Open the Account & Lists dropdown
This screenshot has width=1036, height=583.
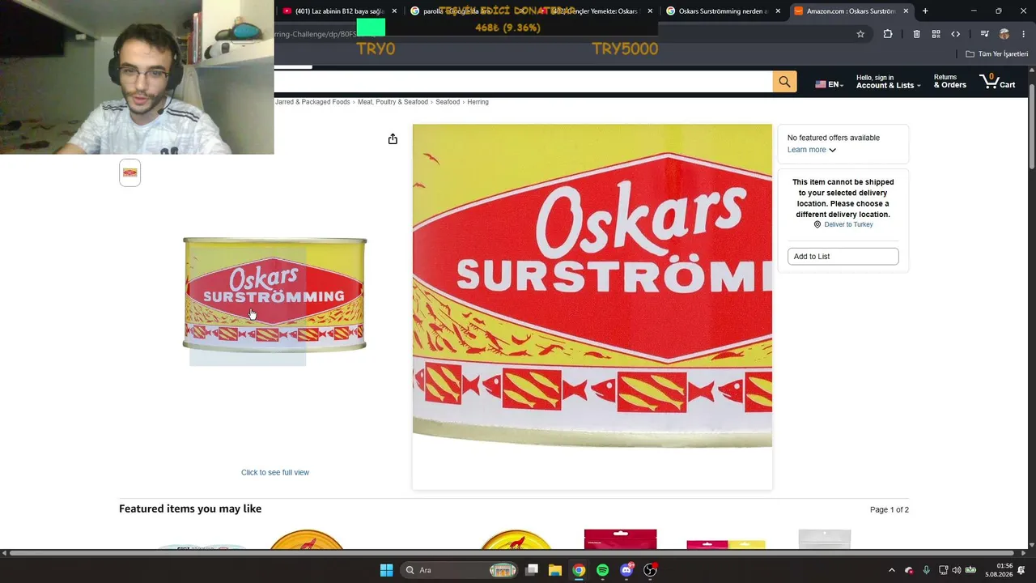click(x=887, y=82)
